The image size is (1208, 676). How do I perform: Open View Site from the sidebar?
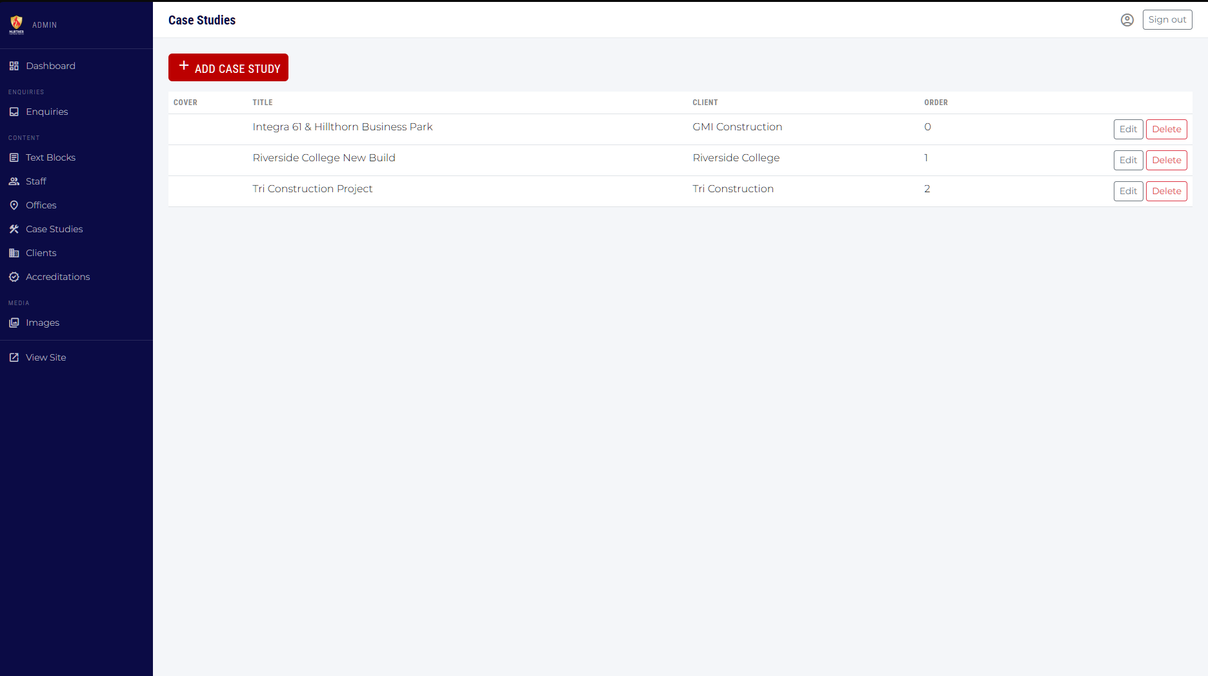point(45,357)
